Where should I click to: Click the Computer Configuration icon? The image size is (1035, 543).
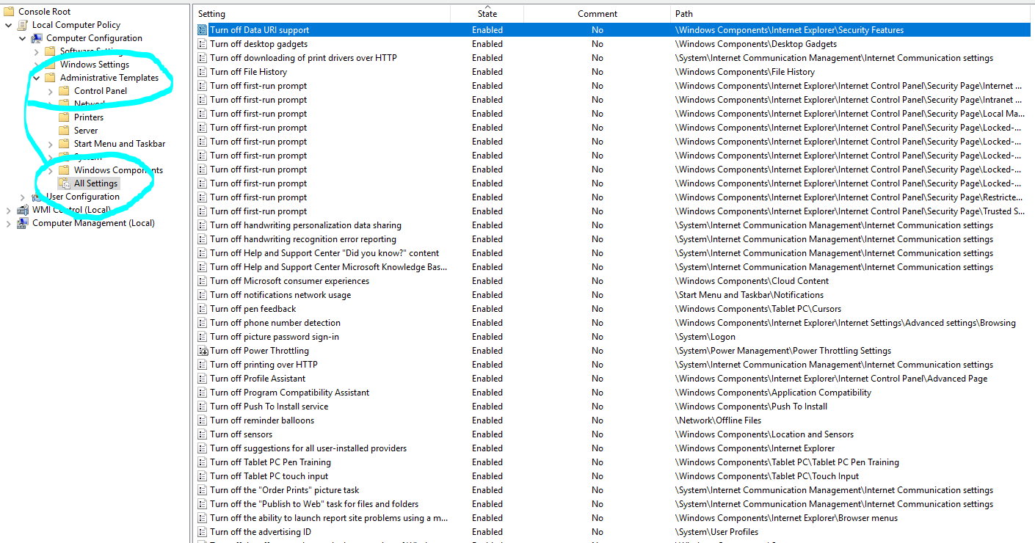point(37,38)
